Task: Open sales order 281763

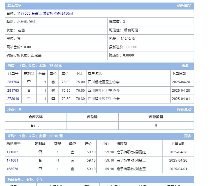Action: point(13,90)
